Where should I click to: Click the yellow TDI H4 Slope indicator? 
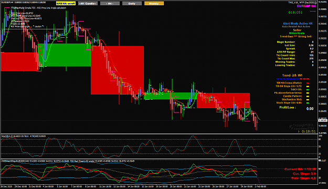(x=308, y=86)
